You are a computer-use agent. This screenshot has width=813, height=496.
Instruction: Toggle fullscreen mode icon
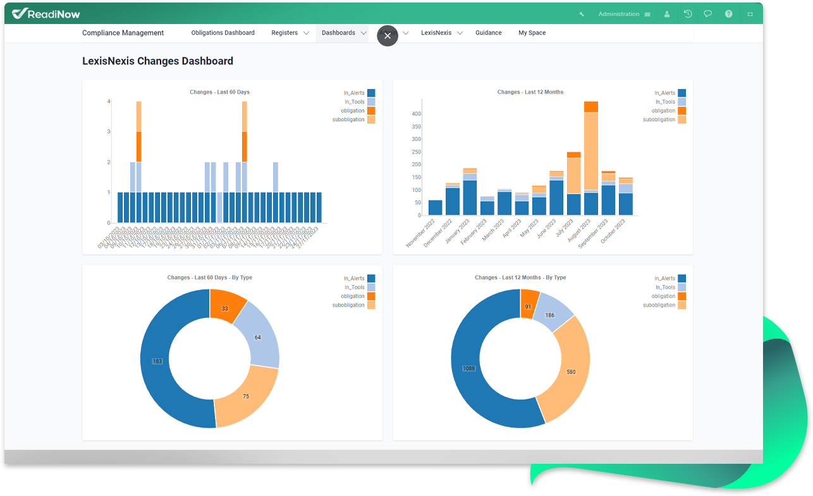coord(750,14)
